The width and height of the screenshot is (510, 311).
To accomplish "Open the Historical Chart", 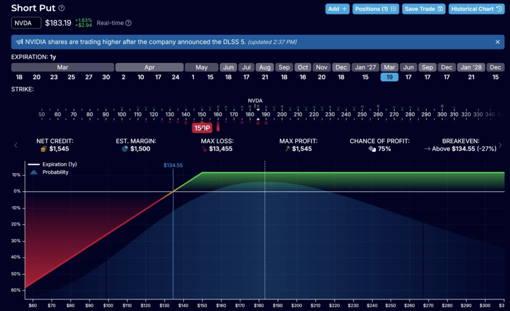I will (476, 8).
